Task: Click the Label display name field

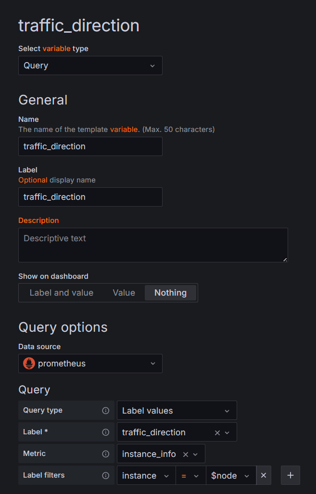Action: (90, 197)
